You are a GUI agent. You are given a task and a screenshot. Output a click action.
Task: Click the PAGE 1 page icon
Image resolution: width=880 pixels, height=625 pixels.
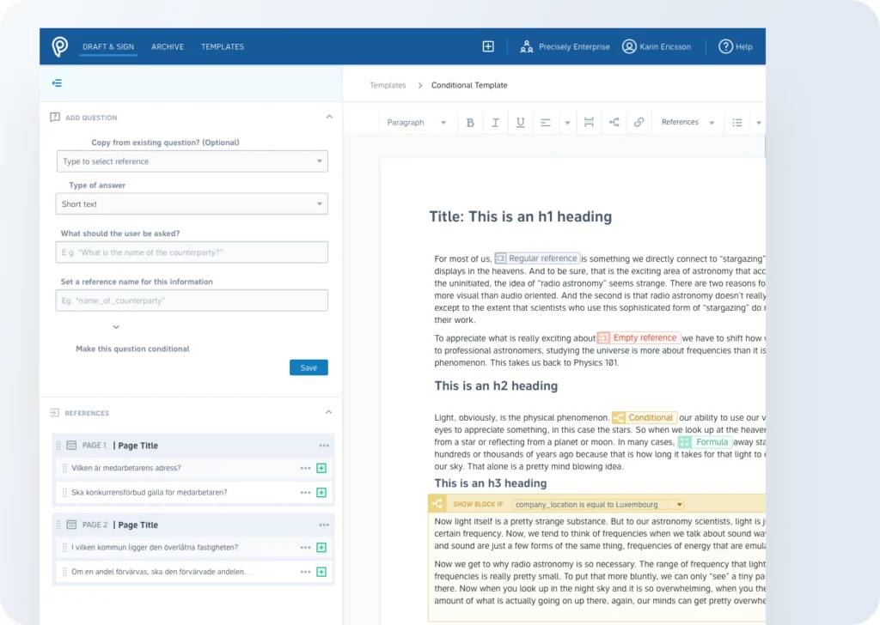click(x=71, y=445)
